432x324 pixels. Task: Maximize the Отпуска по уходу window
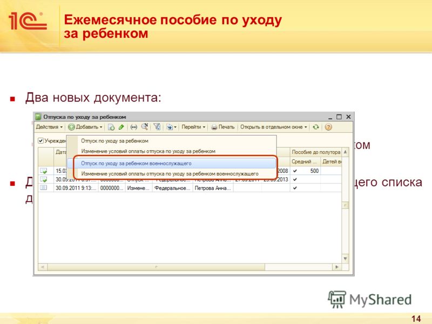339,117
